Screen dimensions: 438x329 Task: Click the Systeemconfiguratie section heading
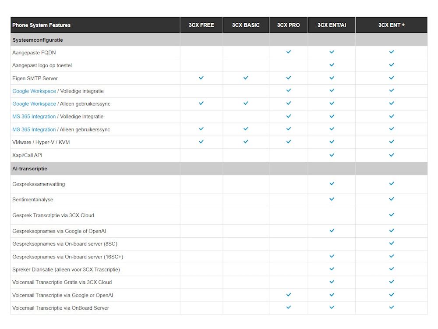[38, 40]
